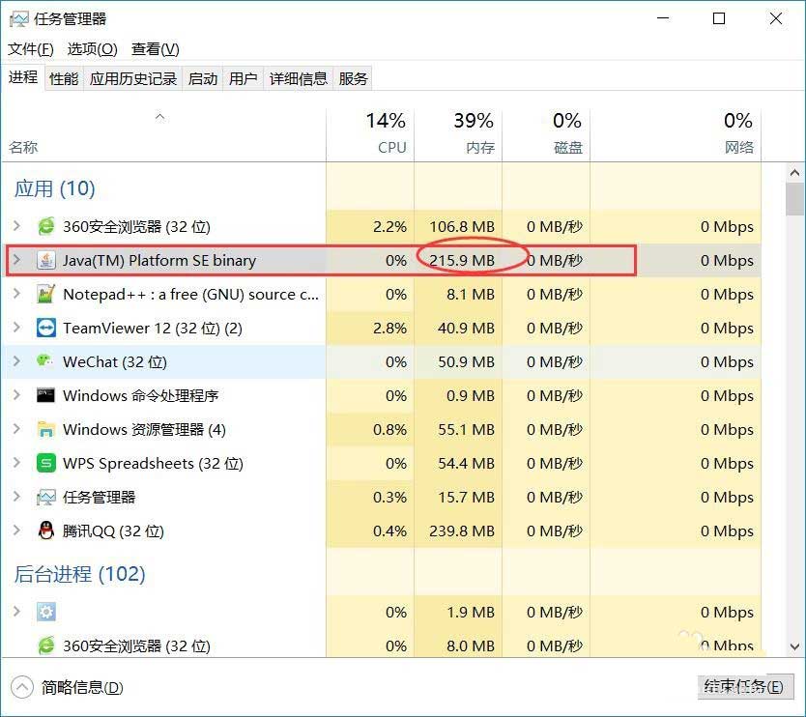Screen dimensions: 806x717
Task: Click the 1.9 MB memory value of gear process
Action: pos(470,612)
